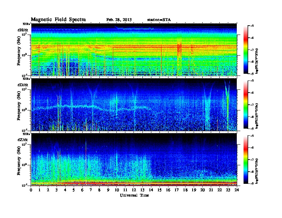Click the red burst near hour 17 in dH/dt
Viewport: 282px width, 218px height.
[179, 48]
